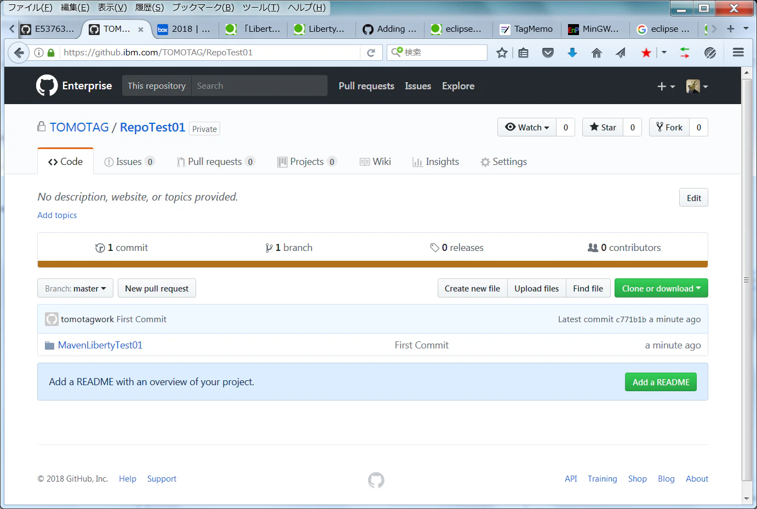This screenshot has height=509, width=757.
Task: Open the Firefox hamburger menu
Action: tap(738, 53)
